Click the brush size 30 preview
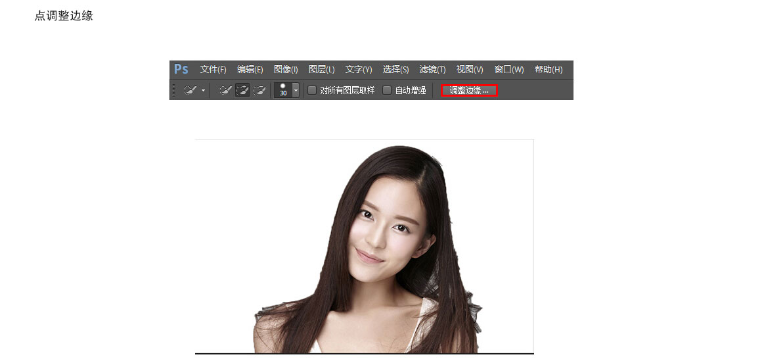 [283, 90]
